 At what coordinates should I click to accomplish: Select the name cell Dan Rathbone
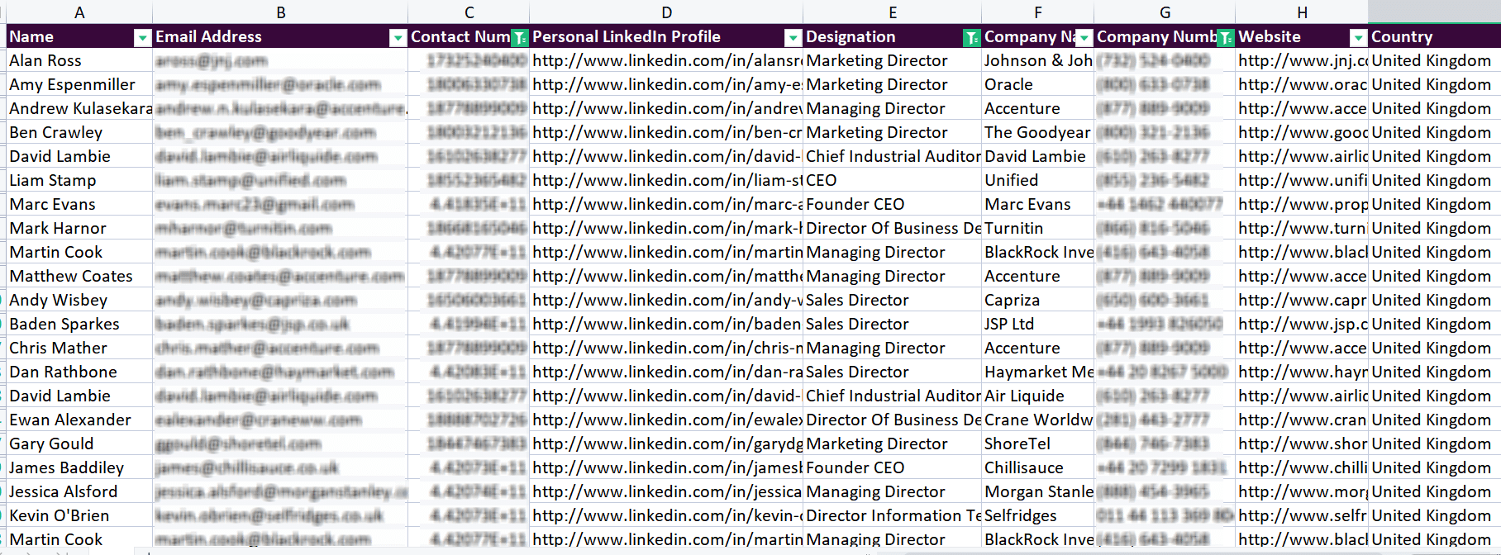79,372
